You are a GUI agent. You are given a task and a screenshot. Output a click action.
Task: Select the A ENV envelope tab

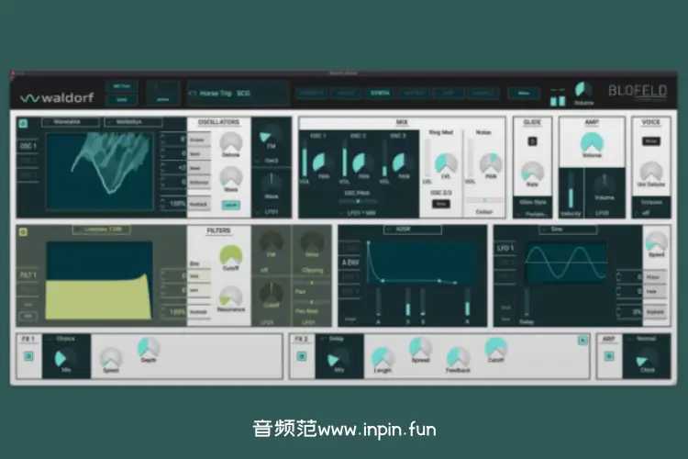coord(350,263)
